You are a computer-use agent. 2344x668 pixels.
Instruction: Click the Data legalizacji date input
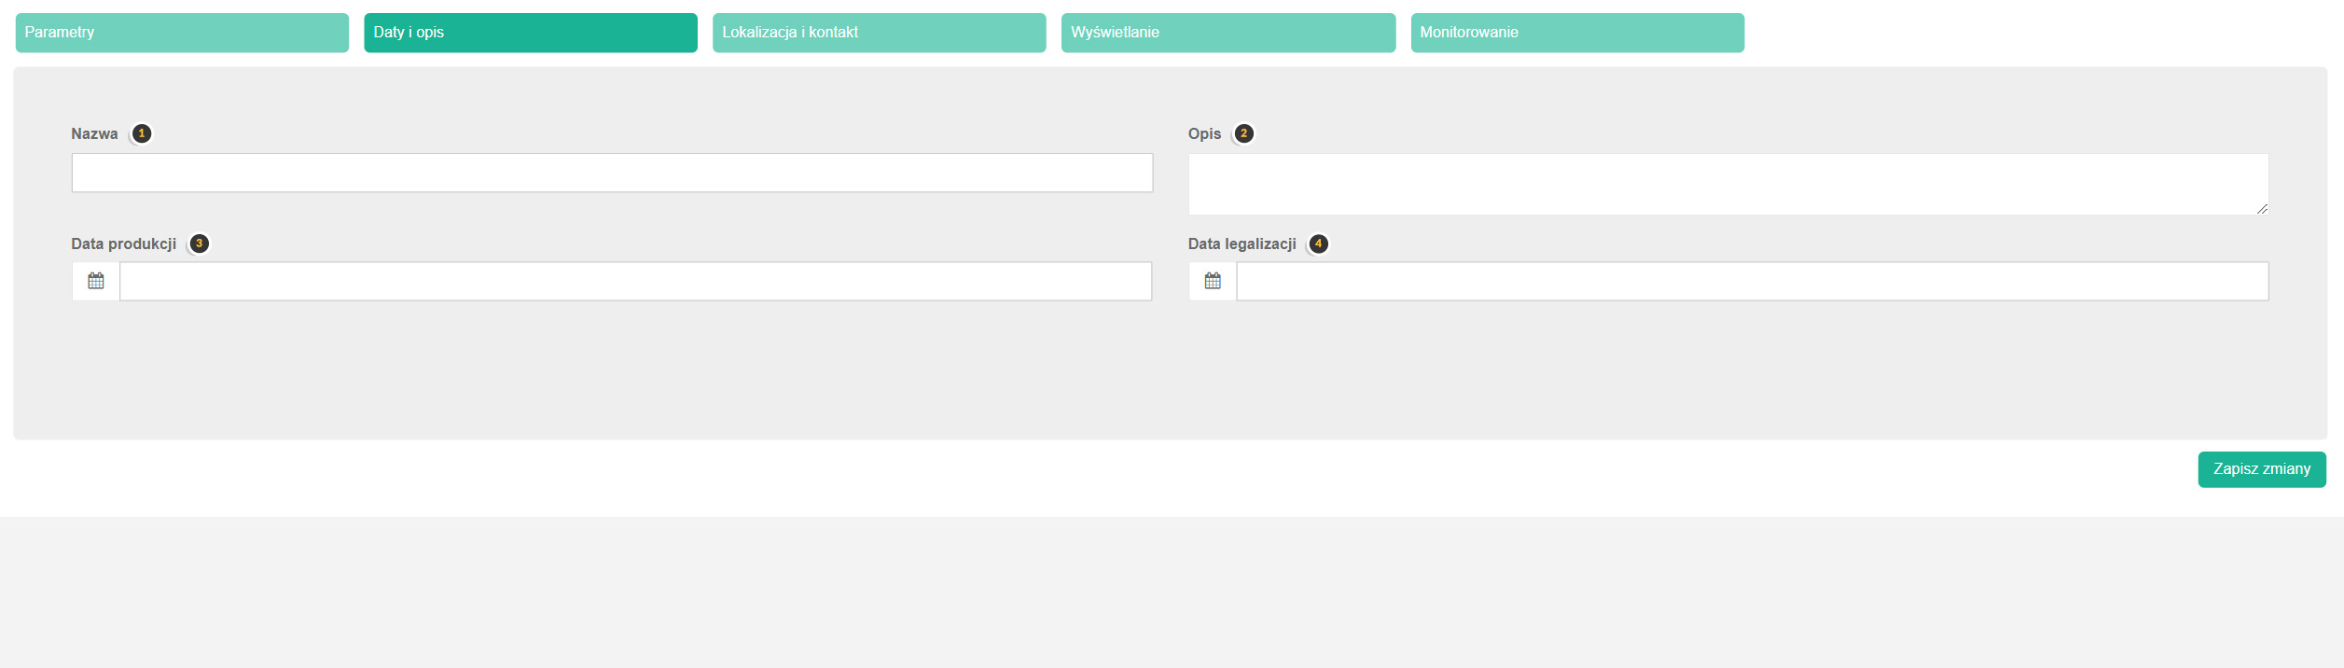click(x=1752, y=282)
